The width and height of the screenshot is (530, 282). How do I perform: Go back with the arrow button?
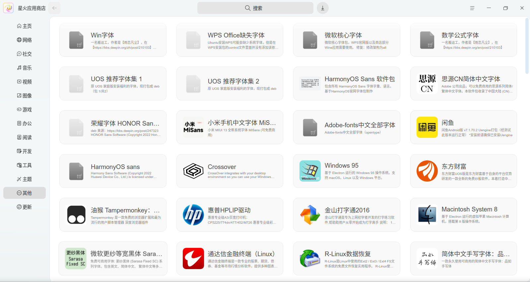point(54,8)
